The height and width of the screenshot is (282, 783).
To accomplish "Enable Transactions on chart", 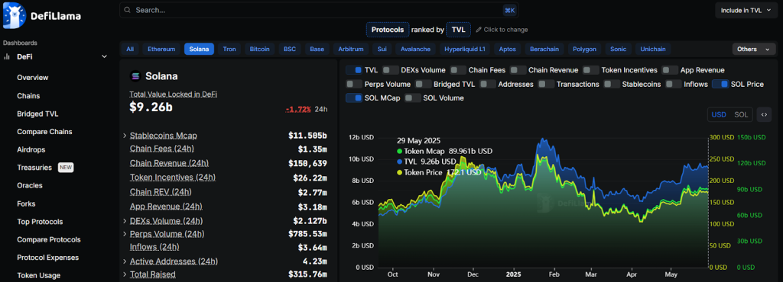I will pyautogui.click(x=547, y=84).
